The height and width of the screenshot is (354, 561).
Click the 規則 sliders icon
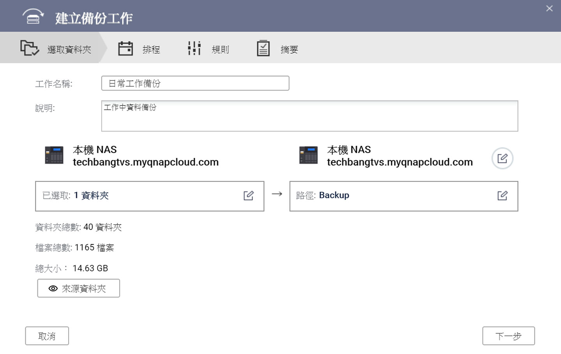pyautogui.click(x=194, y=49)
